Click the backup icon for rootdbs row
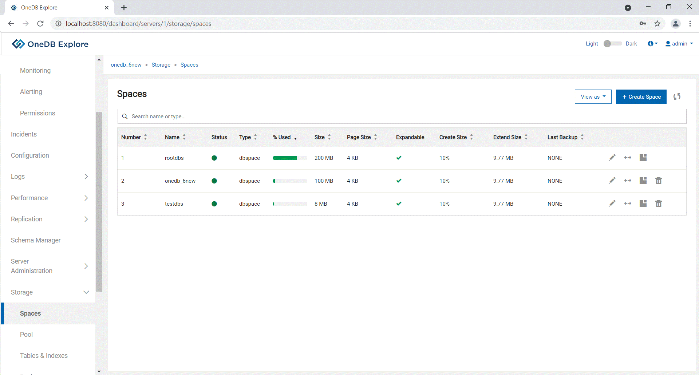This screenshot has width=699, height=375. tap(643, 158)
